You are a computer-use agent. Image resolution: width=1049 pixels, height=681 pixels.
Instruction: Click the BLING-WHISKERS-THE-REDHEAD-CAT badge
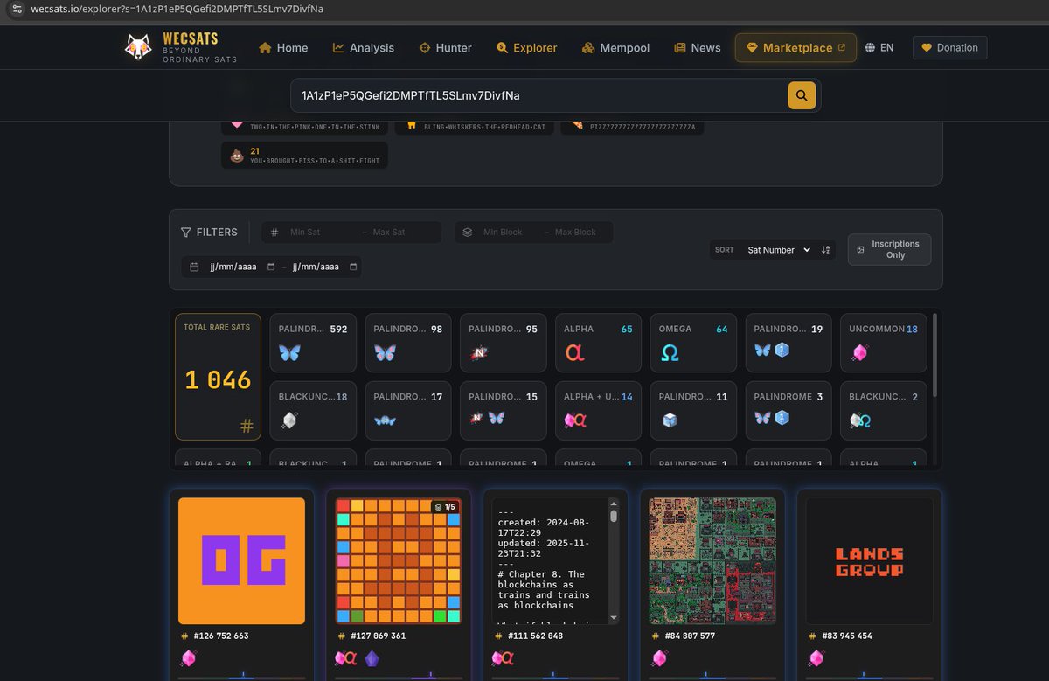click(474, 126)
